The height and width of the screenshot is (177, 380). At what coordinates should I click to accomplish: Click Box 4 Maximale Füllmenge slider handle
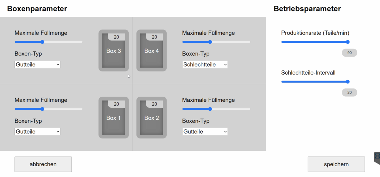click(210, 42)
